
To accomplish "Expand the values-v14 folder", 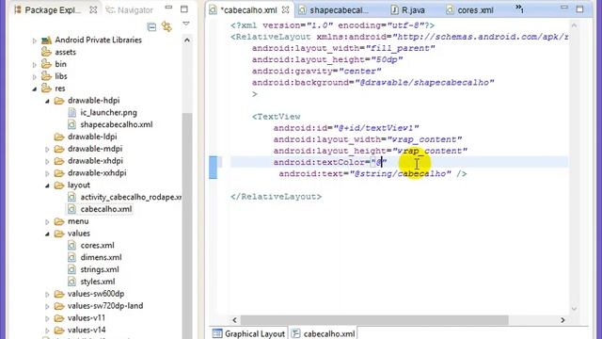I will pos(47,331).
